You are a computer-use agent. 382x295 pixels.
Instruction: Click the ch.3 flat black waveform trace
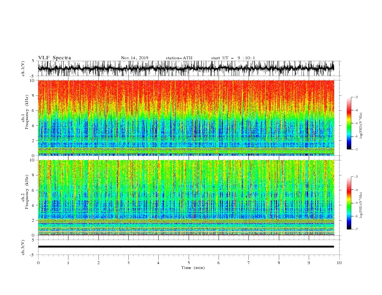[186, 247]
